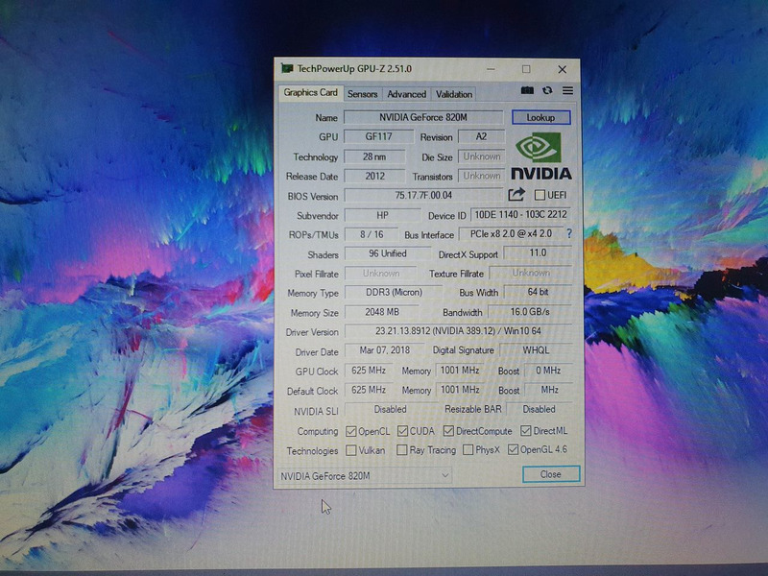The width and height of the screenshot is (768, 576).
Task: Click the Revision value A2
Action: pos(481,136)
